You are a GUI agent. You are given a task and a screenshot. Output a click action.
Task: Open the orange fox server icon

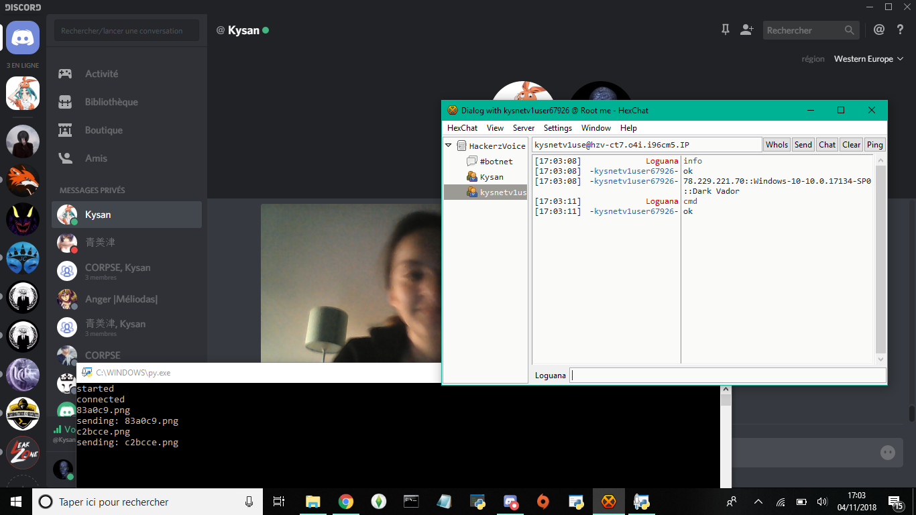(x=23, y=180)
